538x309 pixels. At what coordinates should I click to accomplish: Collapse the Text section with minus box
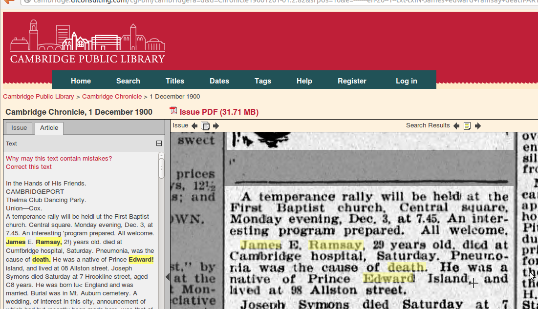pyautogui.click(x=159, y=144)
